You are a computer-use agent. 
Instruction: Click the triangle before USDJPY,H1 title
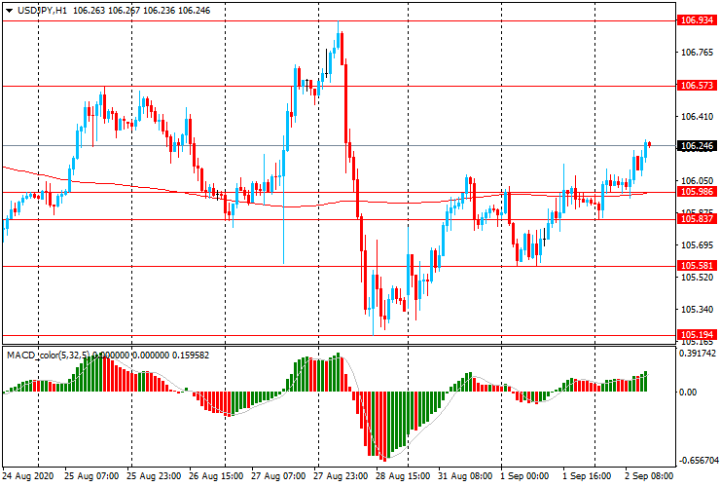coord(8,9)
